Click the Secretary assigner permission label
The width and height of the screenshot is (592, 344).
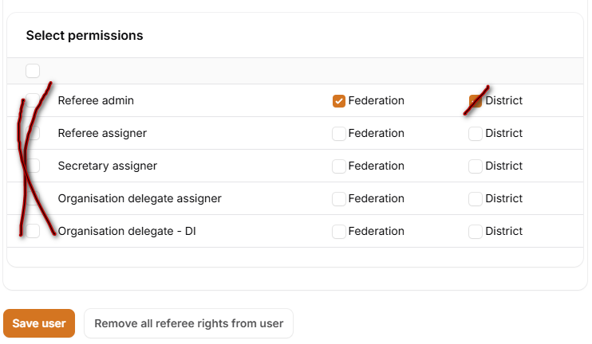[x=107, y=166]
